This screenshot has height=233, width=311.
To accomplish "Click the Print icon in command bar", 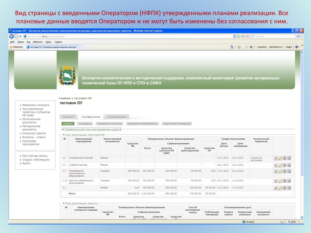I will (x=251, y=47).
